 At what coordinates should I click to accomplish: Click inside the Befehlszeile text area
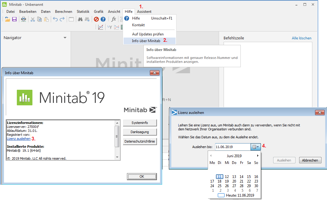coord(268,75)
